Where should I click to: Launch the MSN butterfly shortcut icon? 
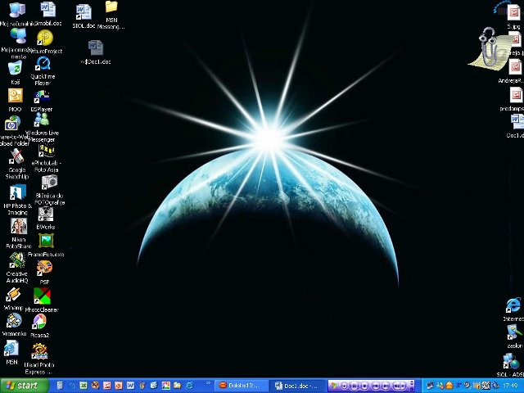point(11,348)
